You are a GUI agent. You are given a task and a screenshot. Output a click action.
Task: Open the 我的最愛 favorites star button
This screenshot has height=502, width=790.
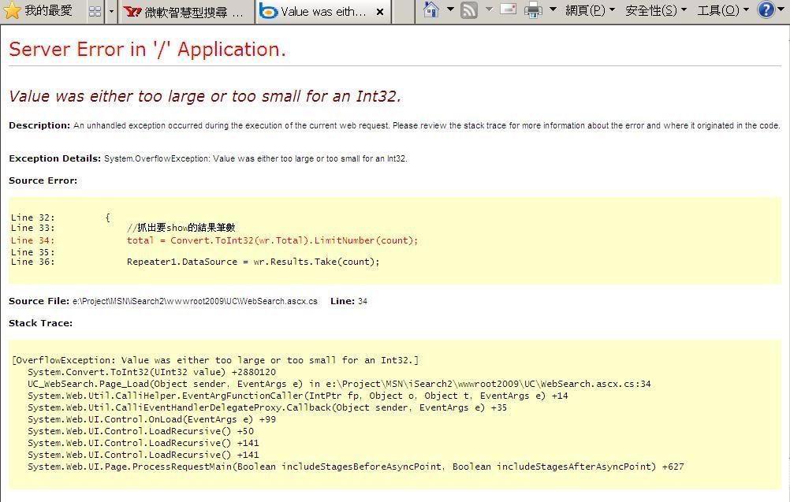pyautogui.click(x=38, y=11)
